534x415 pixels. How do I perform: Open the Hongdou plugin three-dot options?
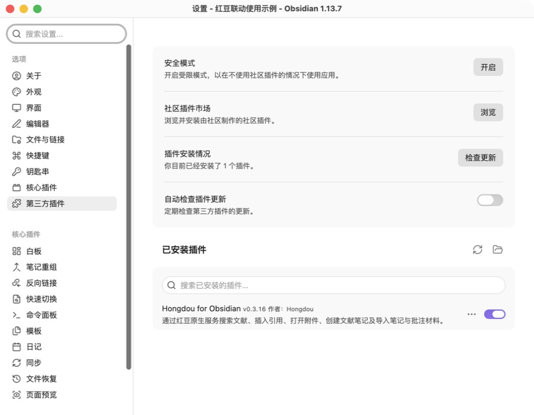(472, 314)
